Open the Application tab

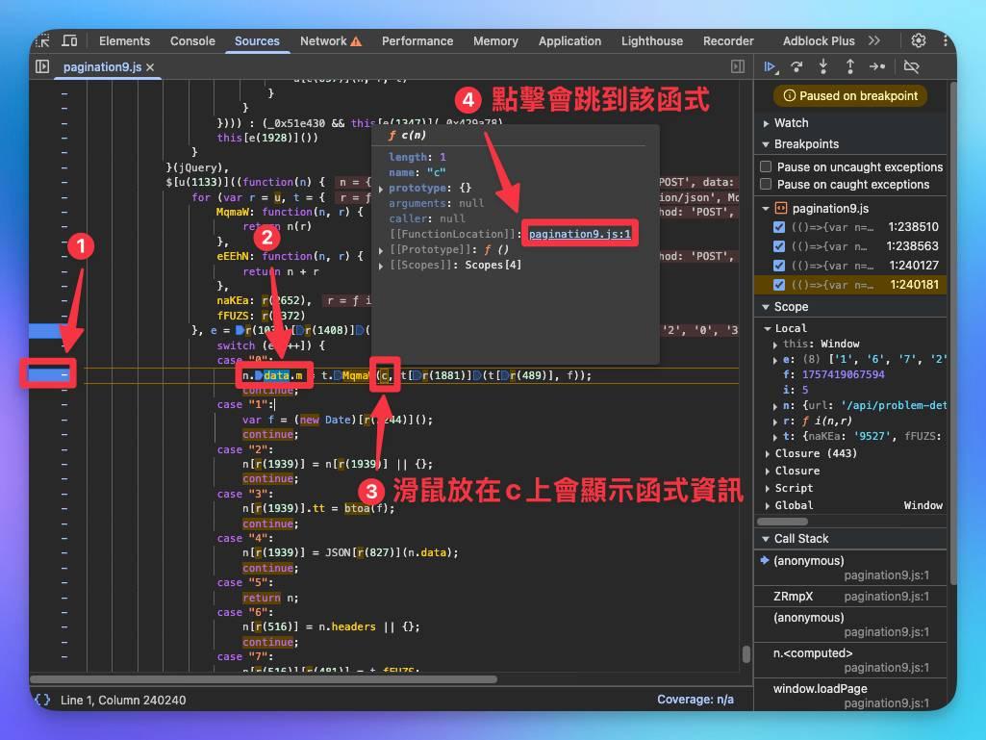point(569,41)
